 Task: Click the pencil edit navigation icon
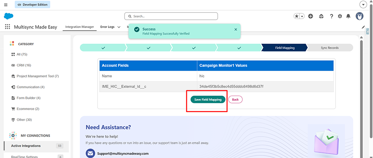[363, 27]
